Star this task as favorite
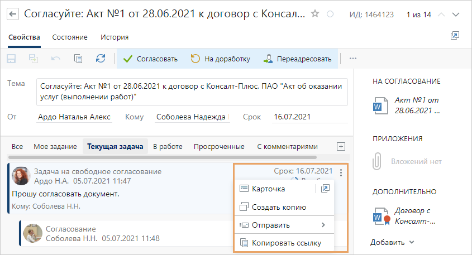This screenshot has height=255, width=472. [x=316, y=14]
